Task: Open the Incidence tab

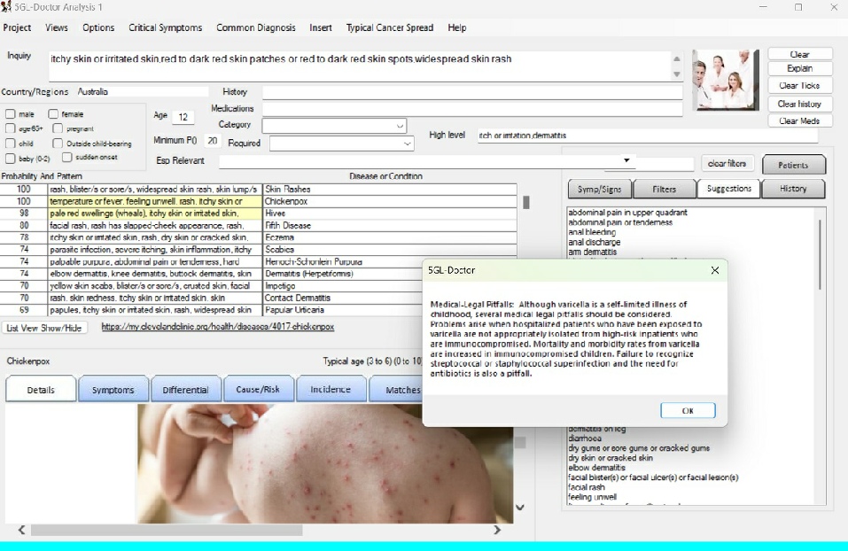Action: (x=331, y=389)
